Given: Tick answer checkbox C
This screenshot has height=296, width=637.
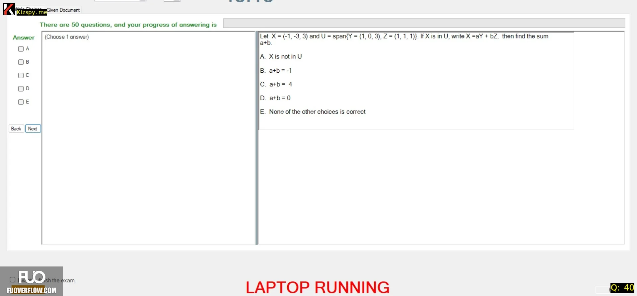Looking at the screenshot, I should pyautogui.click(x=21, y=75).
